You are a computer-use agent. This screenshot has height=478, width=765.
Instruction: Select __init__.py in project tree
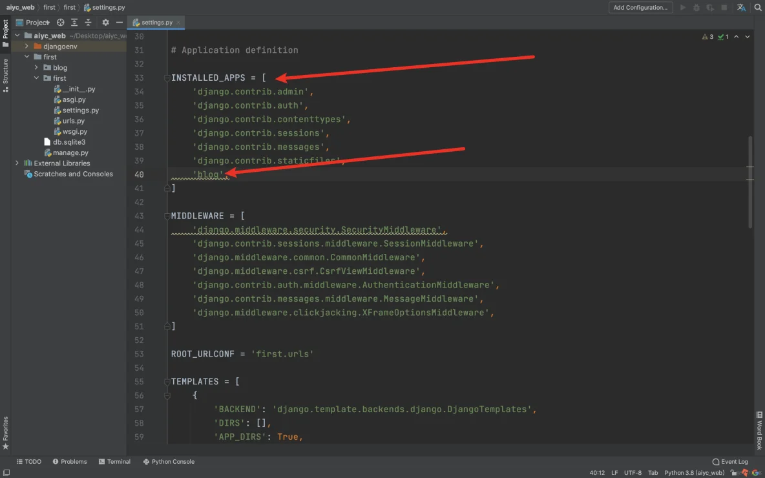click(x=75, y=88)
